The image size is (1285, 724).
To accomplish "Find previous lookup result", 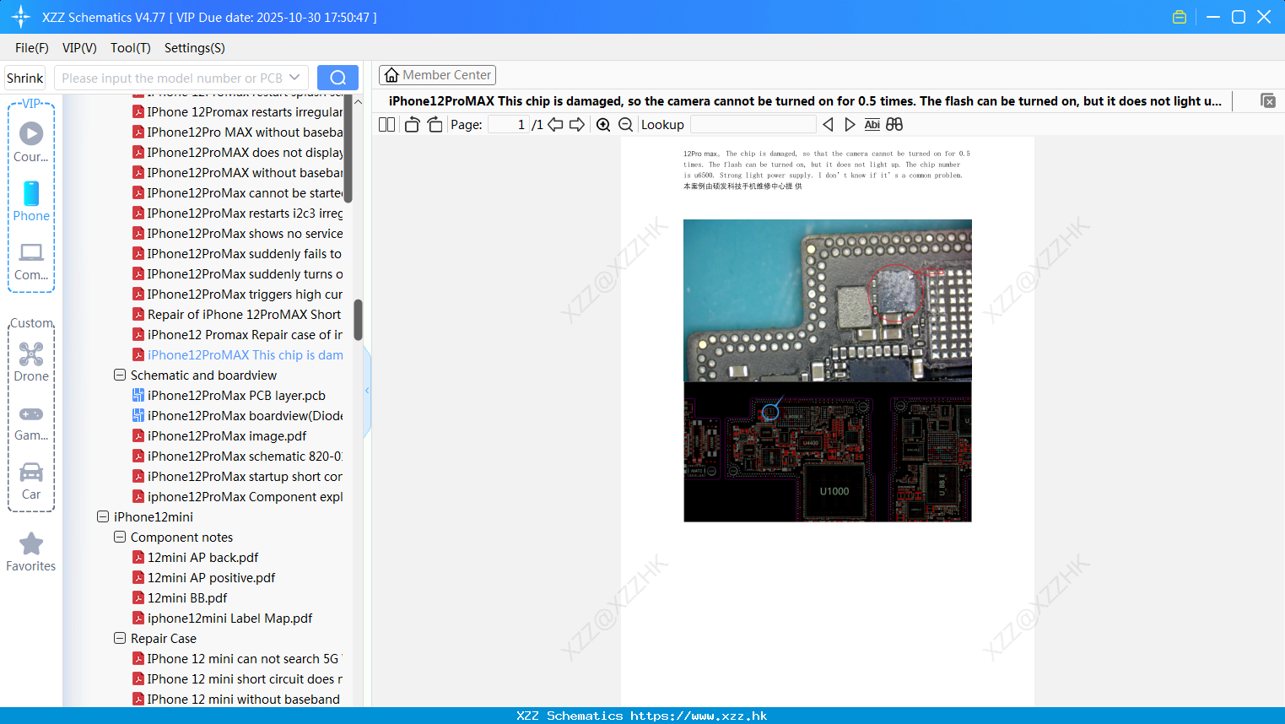I will click(828, 124).
